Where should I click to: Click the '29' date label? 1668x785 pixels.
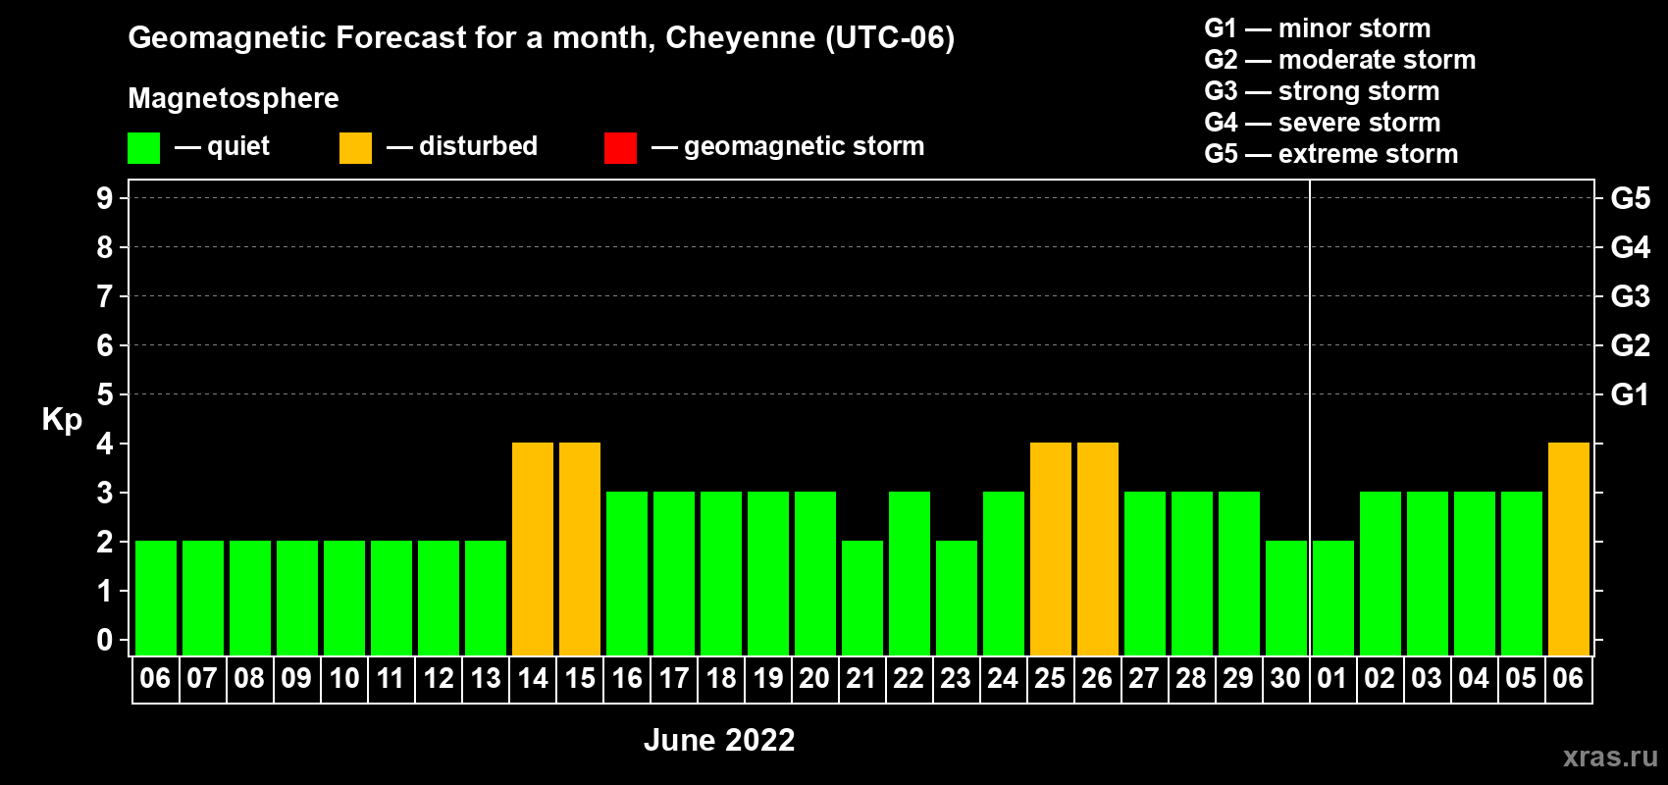[1238, 679]
